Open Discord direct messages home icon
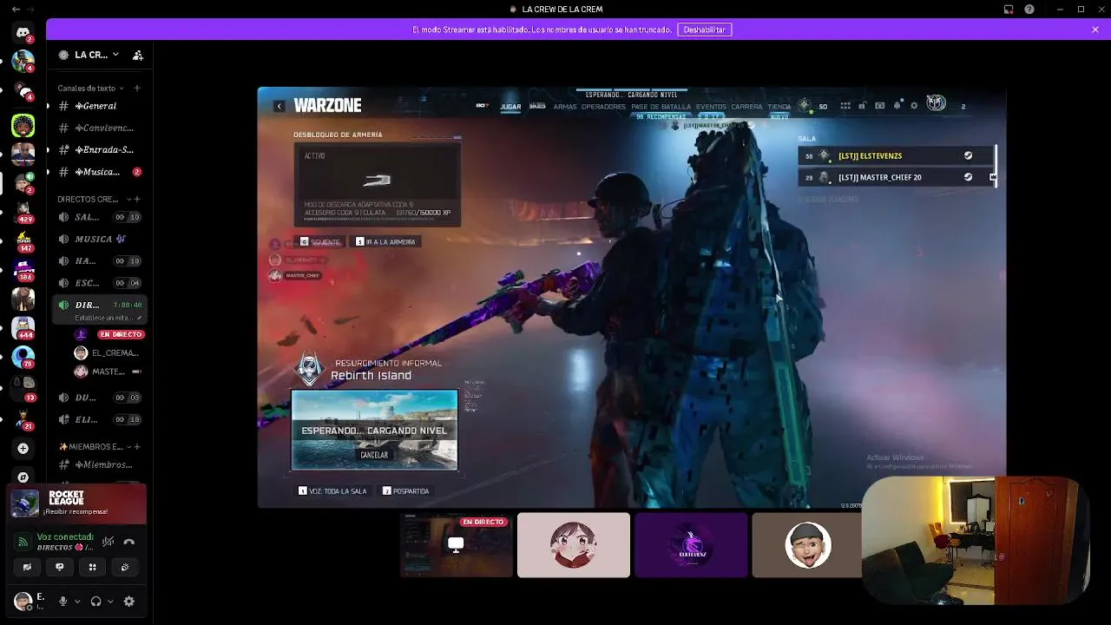Image resolution: width=1111 pixels, height=625 pixels. pyautogui.click(x=23, y=33)
